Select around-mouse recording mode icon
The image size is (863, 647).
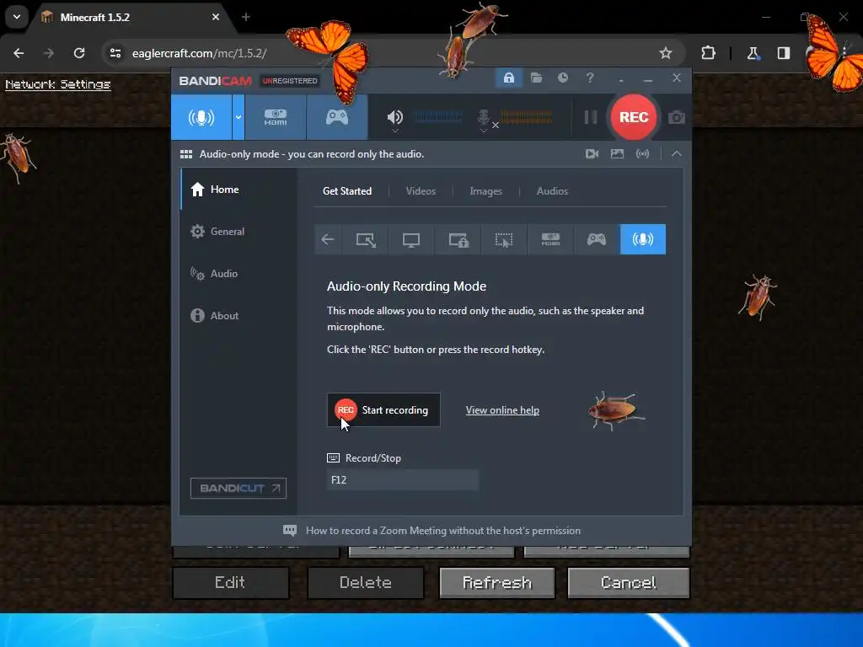[x=504, y=239]
